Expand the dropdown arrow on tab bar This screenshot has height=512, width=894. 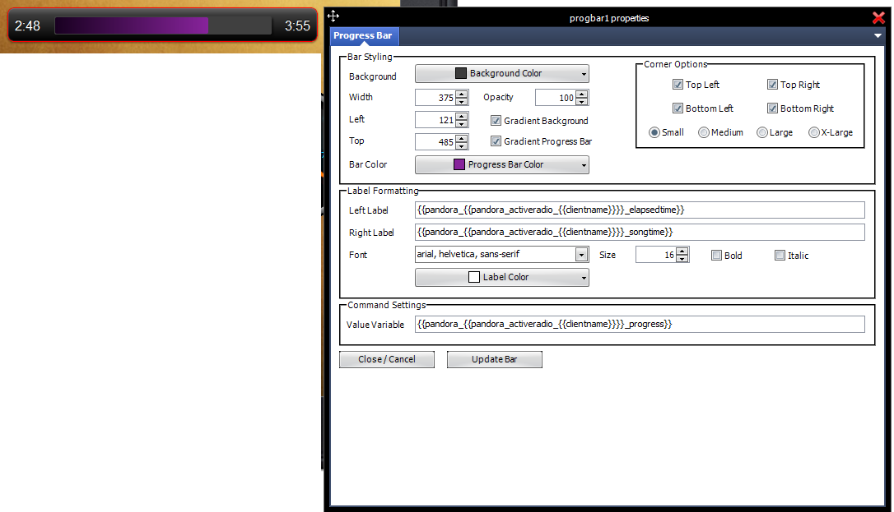pos(878,36)
